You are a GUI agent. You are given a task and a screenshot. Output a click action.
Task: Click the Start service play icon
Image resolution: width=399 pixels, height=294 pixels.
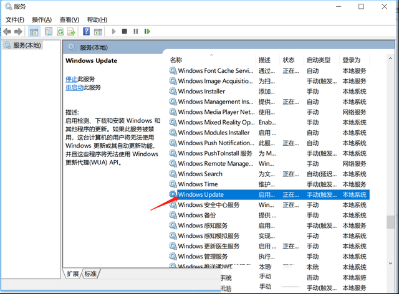pyautogui.click(x=113, y=31)
